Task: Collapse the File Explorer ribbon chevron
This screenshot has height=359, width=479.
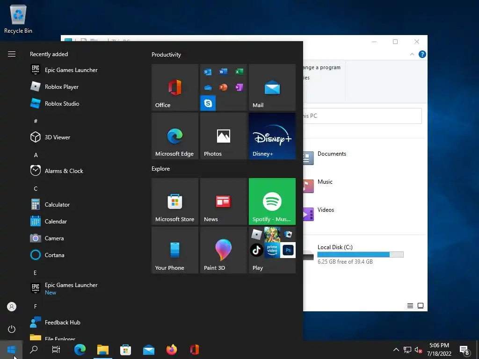Action: point(412,54)
